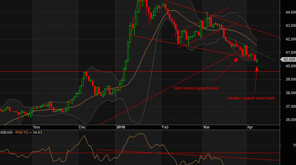Click the Mar label on the time axis

[x=206, y=127]
